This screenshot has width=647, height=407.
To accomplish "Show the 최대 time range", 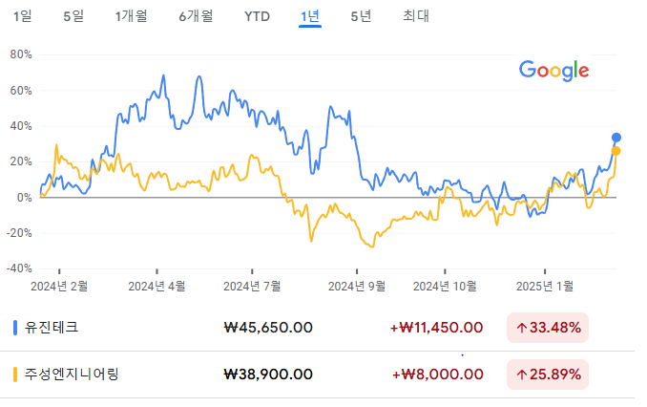I will 415,16.
